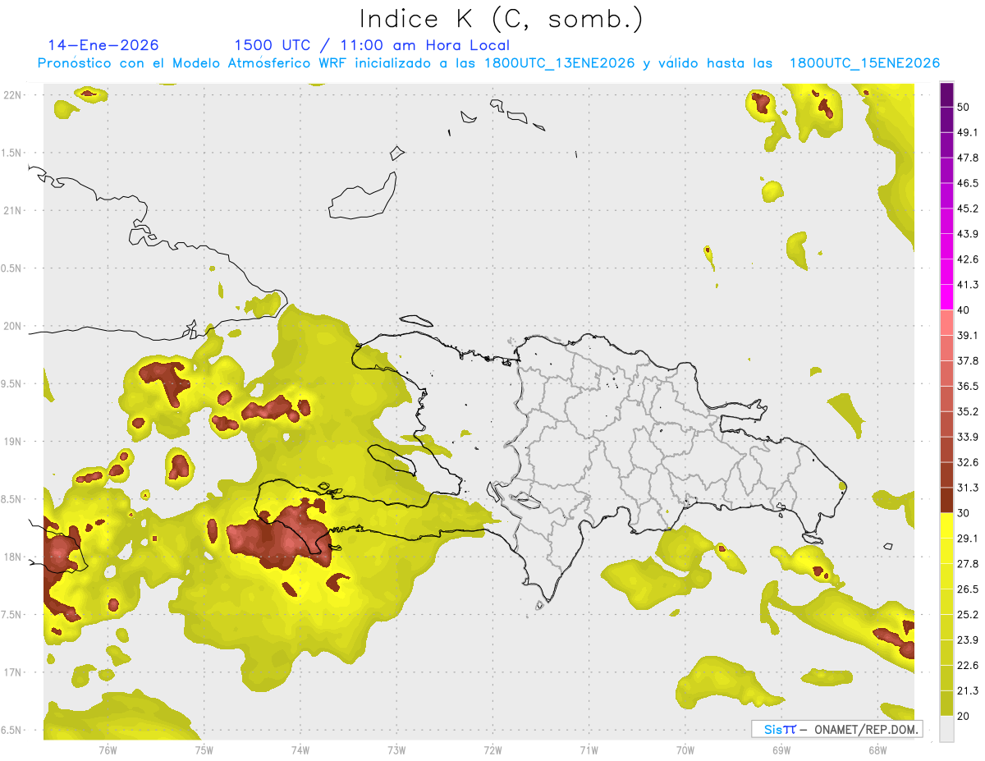This screenshot has width=985, height=761.
Task: Click the latitude axis label '17N'
Action: [14, 673]
